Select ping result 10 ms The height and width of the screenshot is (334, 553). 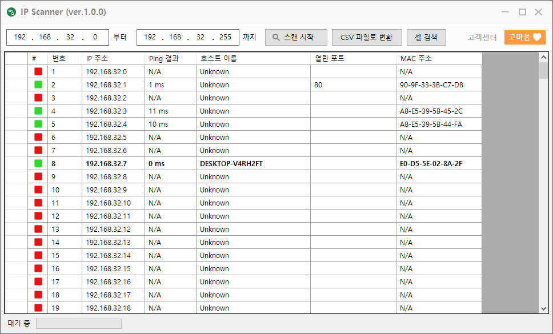(170, 124)
